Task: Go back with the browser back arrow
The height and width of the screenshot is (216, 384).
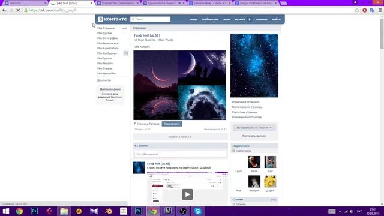Action: point(4,10)
